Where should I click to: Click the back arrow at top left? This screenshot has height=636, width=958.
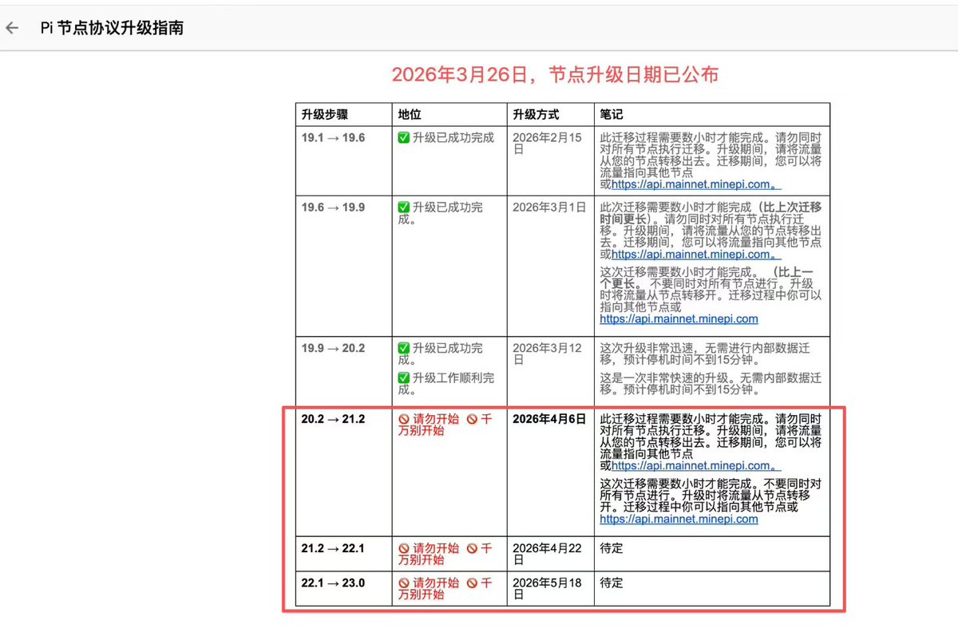(x=11, y=28)
